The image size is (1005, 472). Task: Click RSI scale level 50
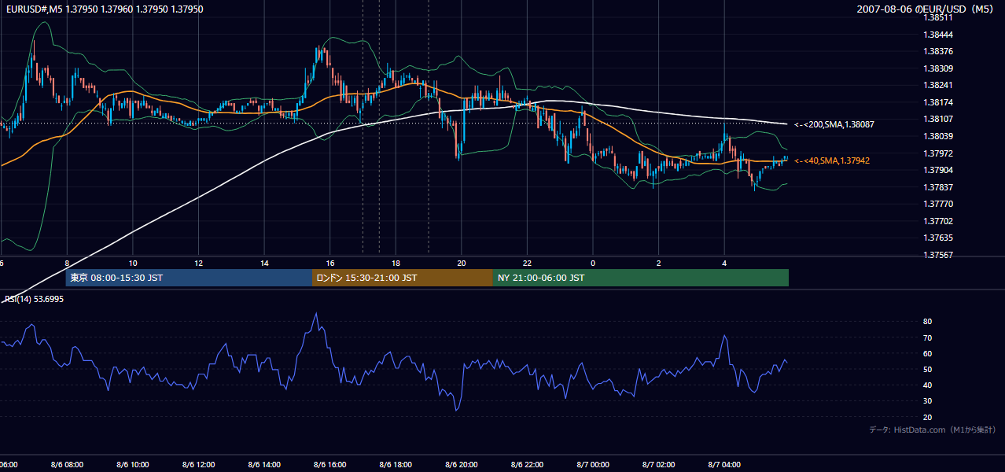point(928,369)
